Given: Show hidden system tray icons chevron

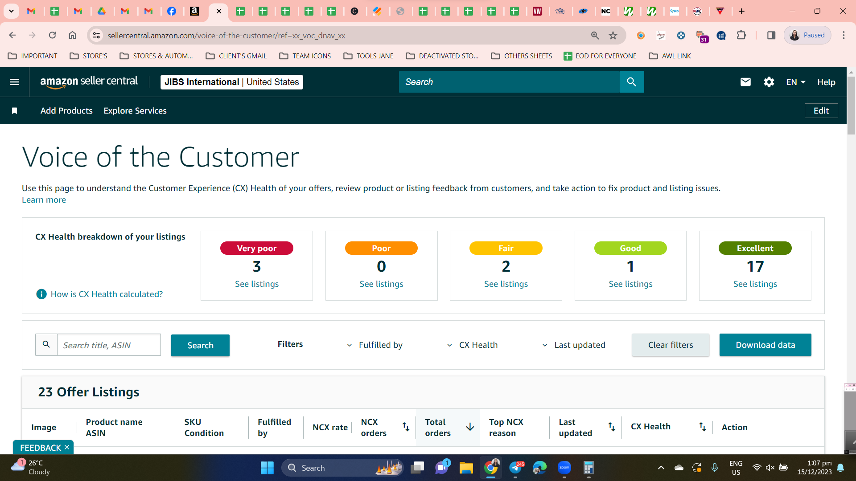Looking at the screenshot, I should pyautogui.click(x=661, y=468).
